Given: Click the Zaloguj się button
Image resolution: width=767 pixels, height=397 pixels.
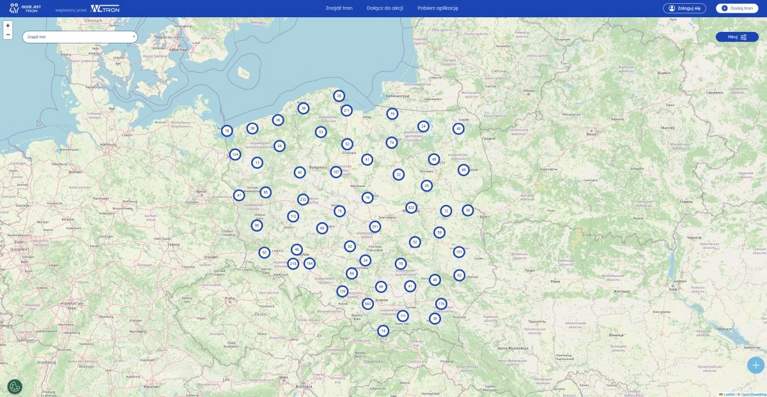Looking at the screenshot, I should [685, 8].
